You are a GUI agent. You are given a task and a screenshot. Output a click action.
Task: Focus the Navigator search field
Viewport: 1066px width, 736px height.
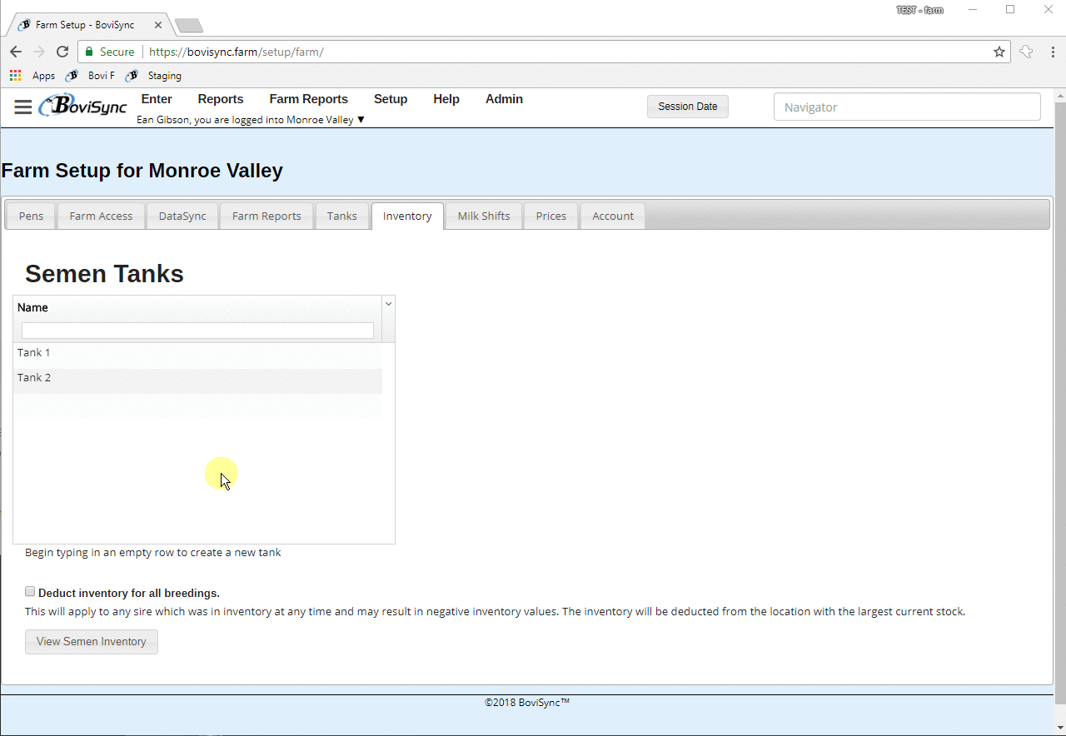(x=907, y=107)
